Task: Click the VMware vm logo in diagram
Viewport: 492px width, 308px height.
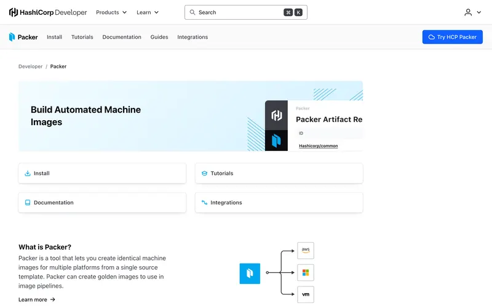Action: point(306,294)
